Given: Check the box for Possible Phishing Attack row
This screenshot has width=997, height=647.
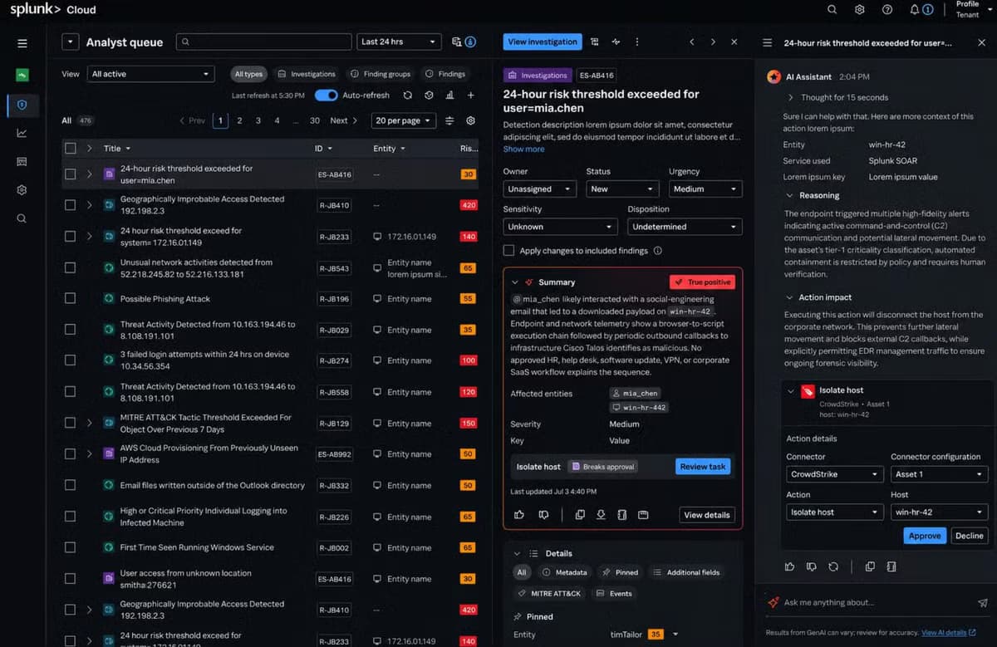Looking at the screenshot, I should 71,299.
